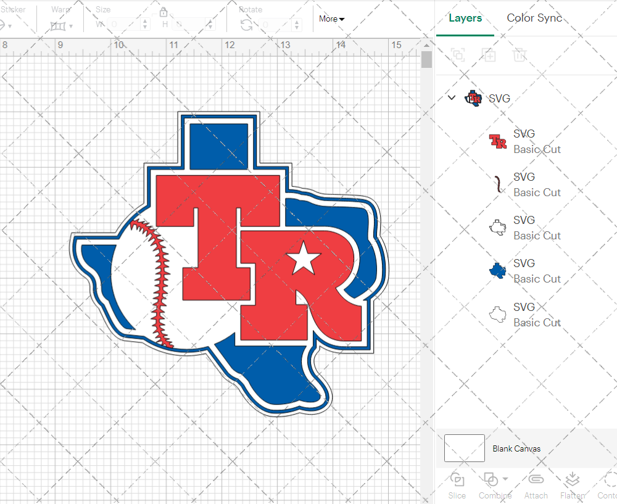617x504 pixels.
Task: Click the Blank Canvas swatch
Action: (465, 448)
